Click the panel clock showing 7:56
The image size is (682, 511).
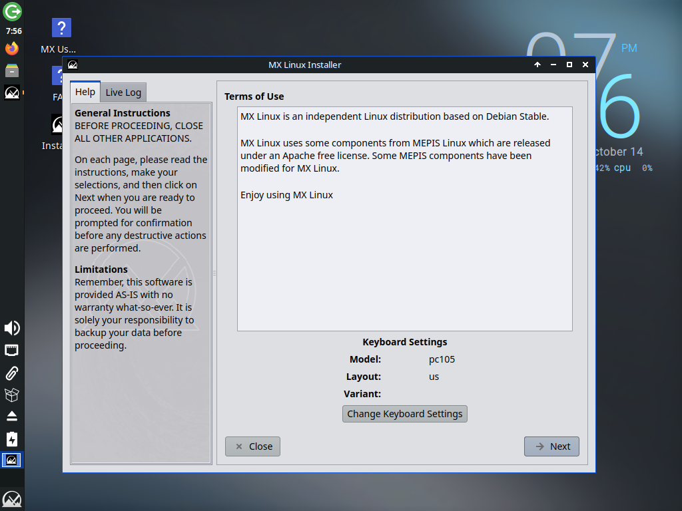13,31
